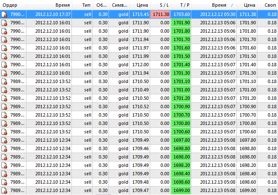
Task: Click open price 1712.00
Action: [140, 65]
